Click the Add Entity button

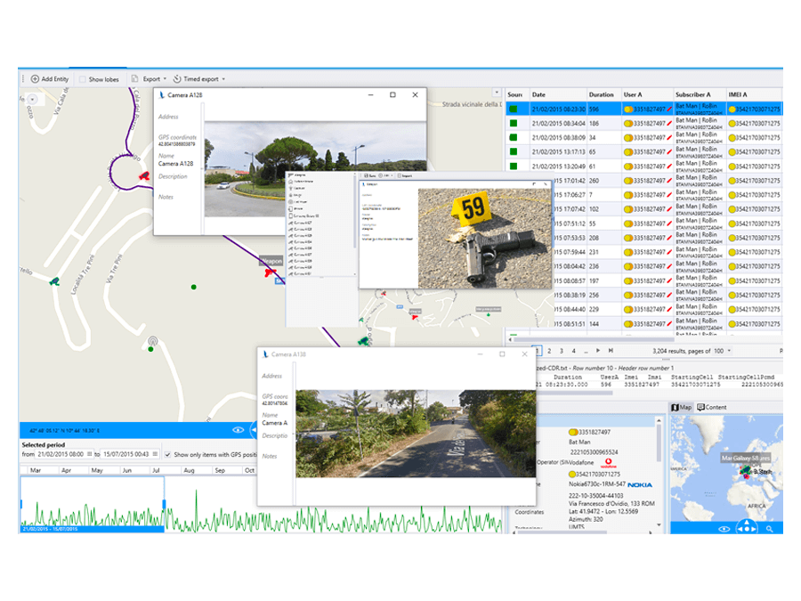(50, 79)
